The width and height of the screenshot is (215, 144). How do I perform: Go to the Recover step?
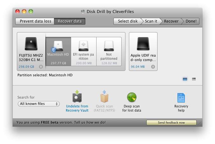pos(171,21)
